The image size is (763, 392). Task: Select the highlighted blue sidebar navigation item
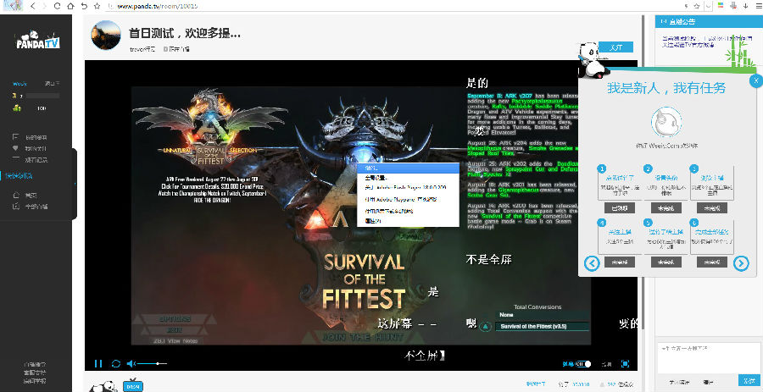pyautogui.click(x=19, y=176)
